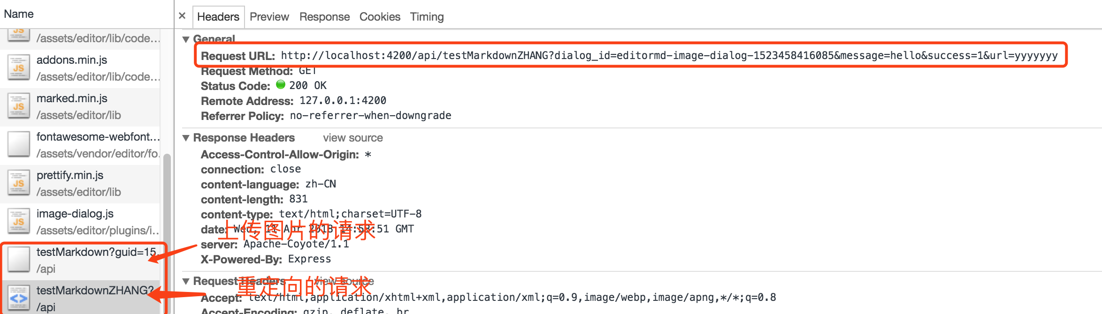Collapse the Request Headers section

pyautogui.click(x=186, y=281)
